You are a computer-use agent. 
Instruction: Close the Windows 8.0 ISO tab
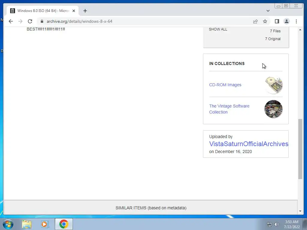click(x=74, y=11)
